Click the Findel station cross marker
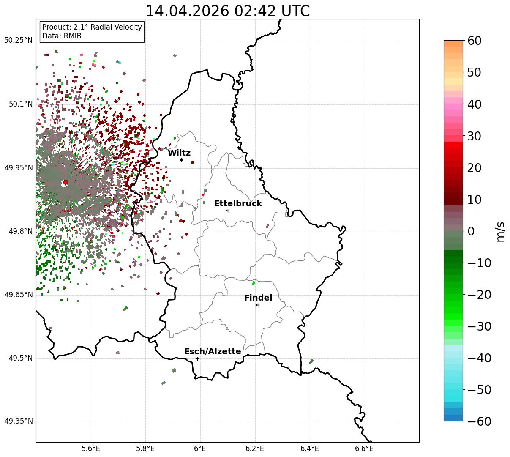This screenshot has width=510, height=457. point(258,305)
